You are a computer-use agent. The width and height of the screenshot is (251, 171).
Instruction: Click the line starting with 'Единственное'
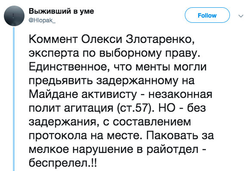(118, 67)
